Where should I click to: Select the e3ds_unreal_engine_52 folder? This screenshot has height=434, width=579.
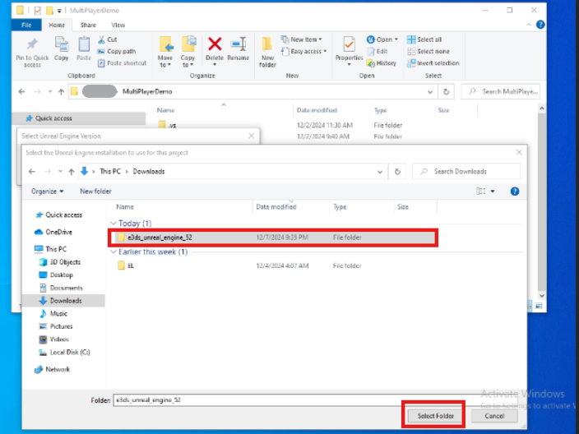160,238
